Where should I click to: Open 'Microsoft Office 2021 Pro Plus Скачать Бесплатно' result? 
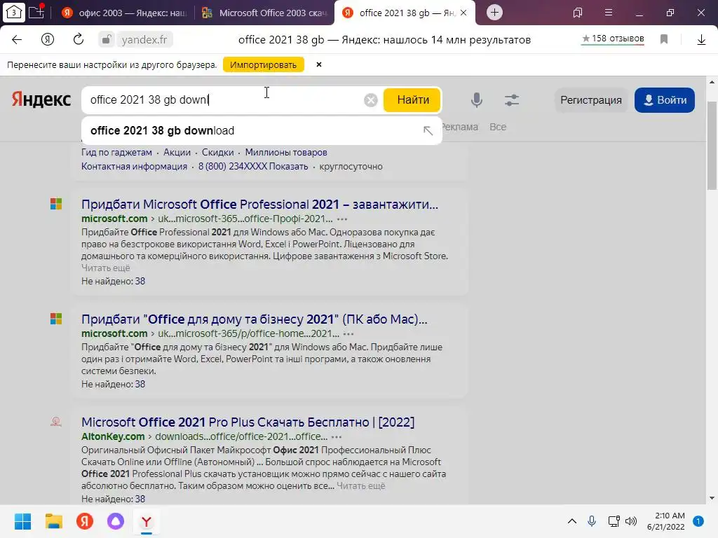[x=248, y=422]
